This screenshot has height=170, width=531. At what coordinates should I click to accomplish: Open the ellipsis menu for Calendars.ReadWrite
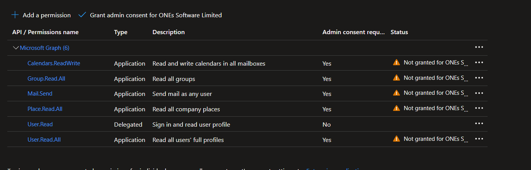click(479, 63)
